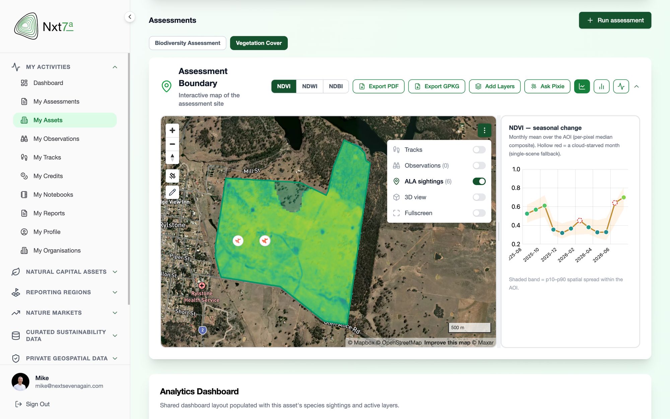Expand Nature Markets section
This screenshot has width=670, height=419.
click(x=115, y=313)
